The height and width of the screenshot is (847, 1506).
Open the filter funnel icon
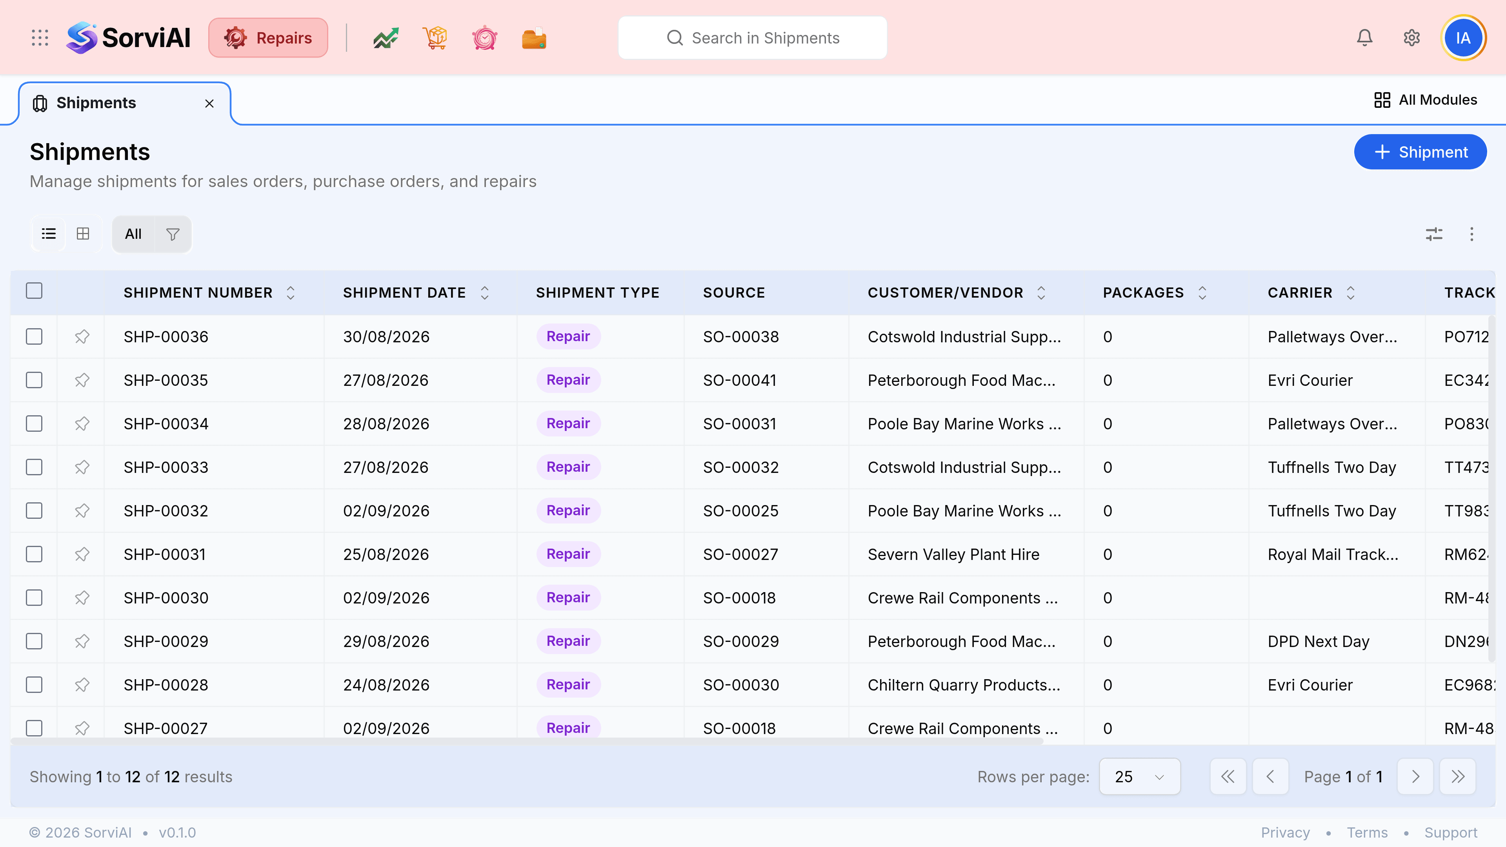click(x=173, y=234)
